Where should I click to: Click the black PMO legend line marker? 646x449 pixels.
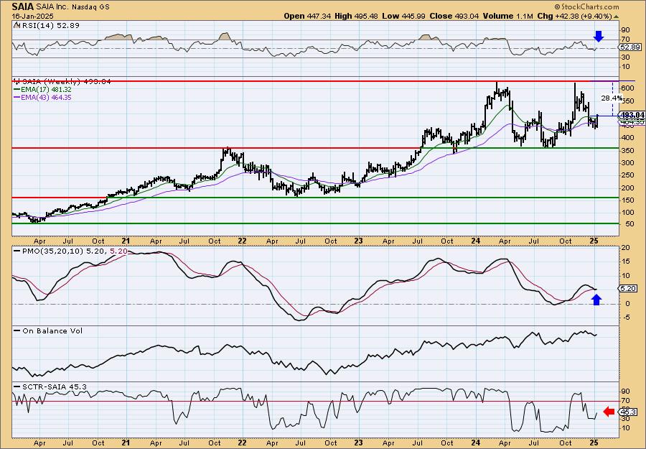17,251
